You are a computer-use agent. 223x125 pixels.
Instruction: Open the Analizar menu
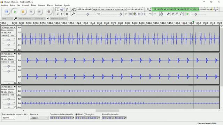tap(58, 5)
